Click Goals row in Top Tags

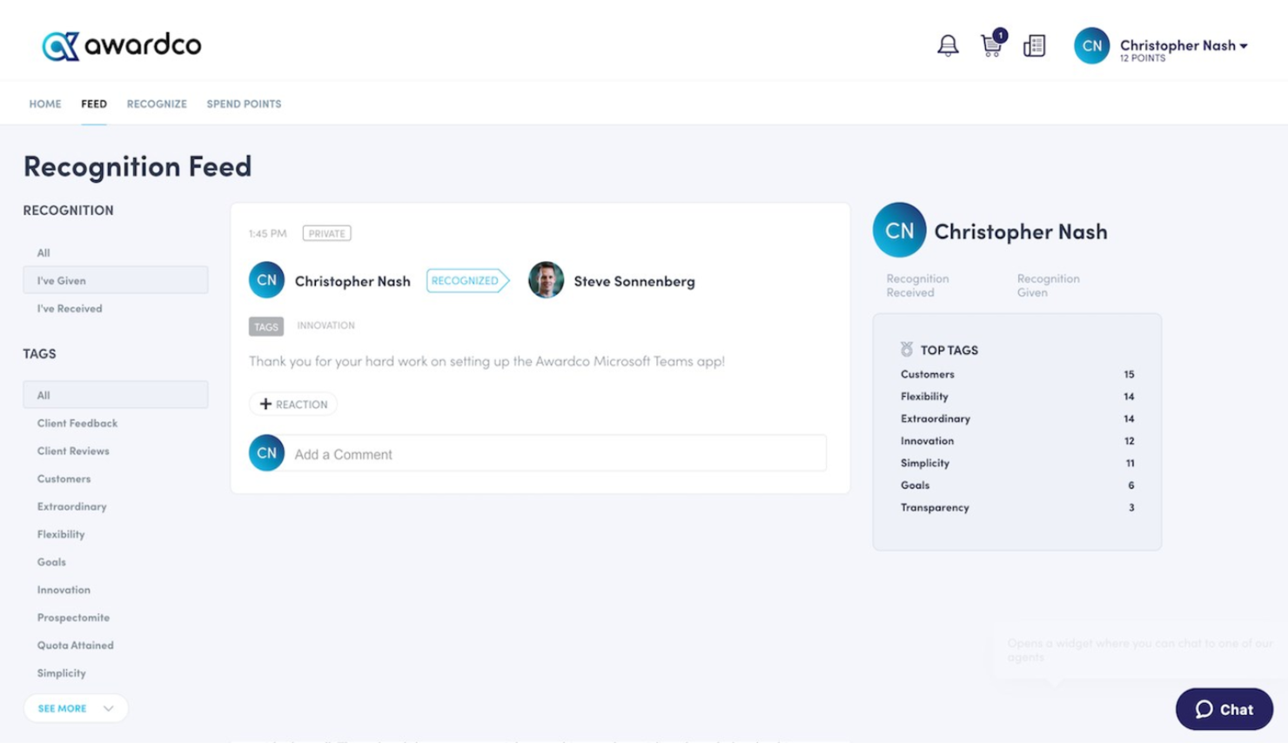click(1017, 485)
